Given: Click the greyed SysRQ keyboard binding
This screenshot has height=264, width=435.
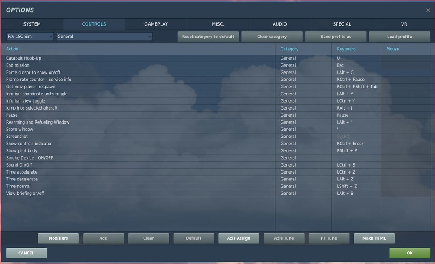Looking at the screenshot, I should 357,137.
